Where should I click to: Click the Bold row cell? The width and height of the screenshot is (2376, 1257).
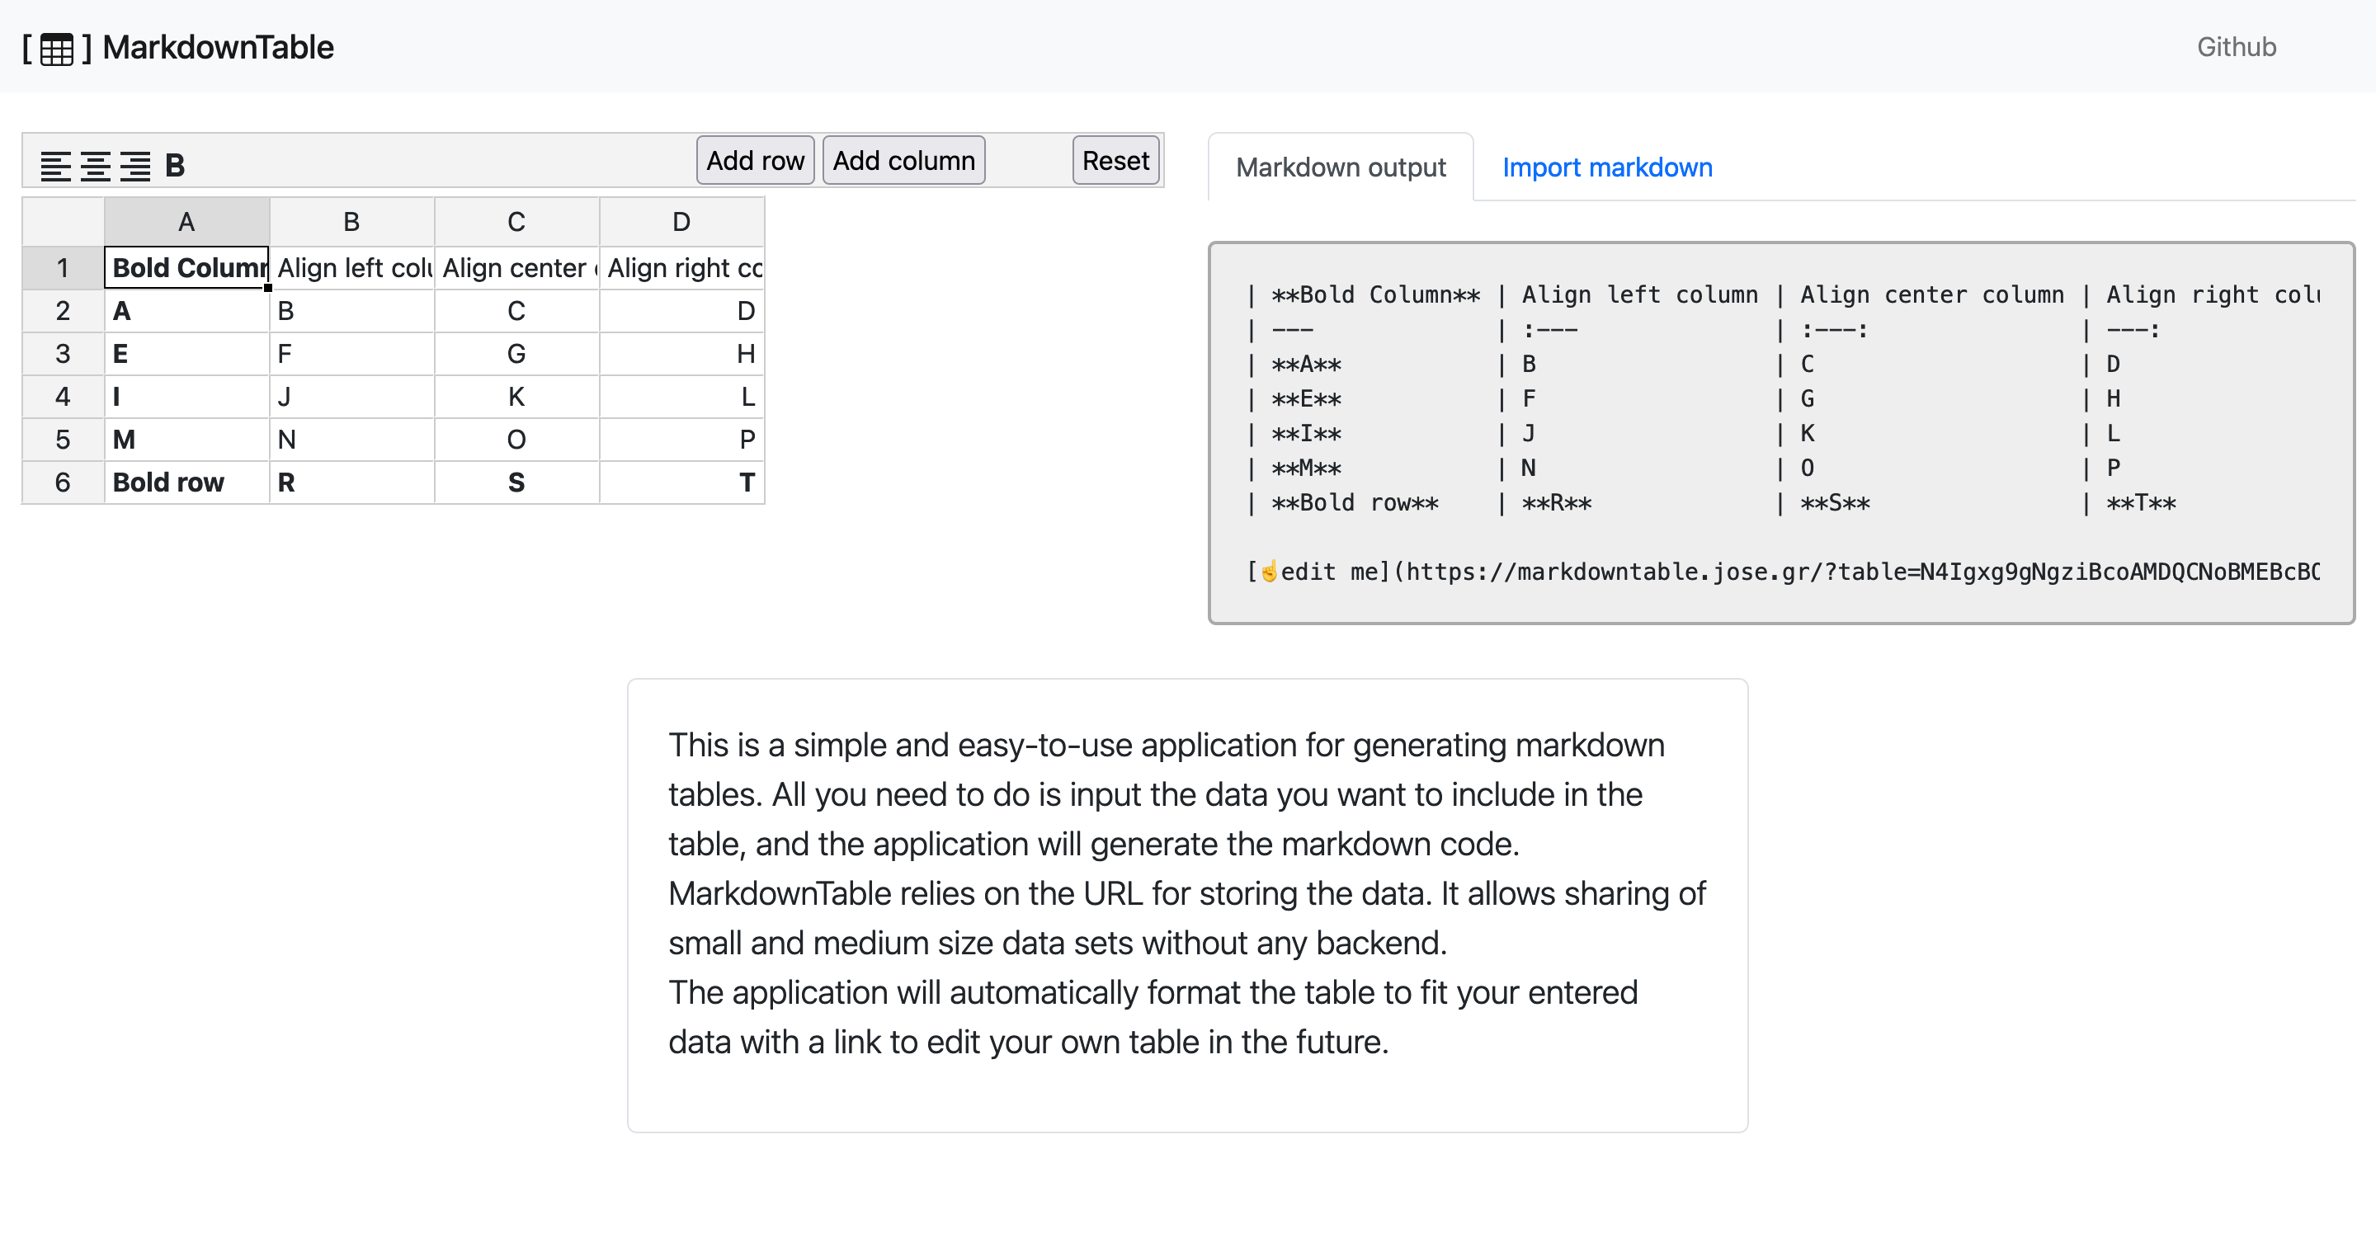(x=186, y=483)
